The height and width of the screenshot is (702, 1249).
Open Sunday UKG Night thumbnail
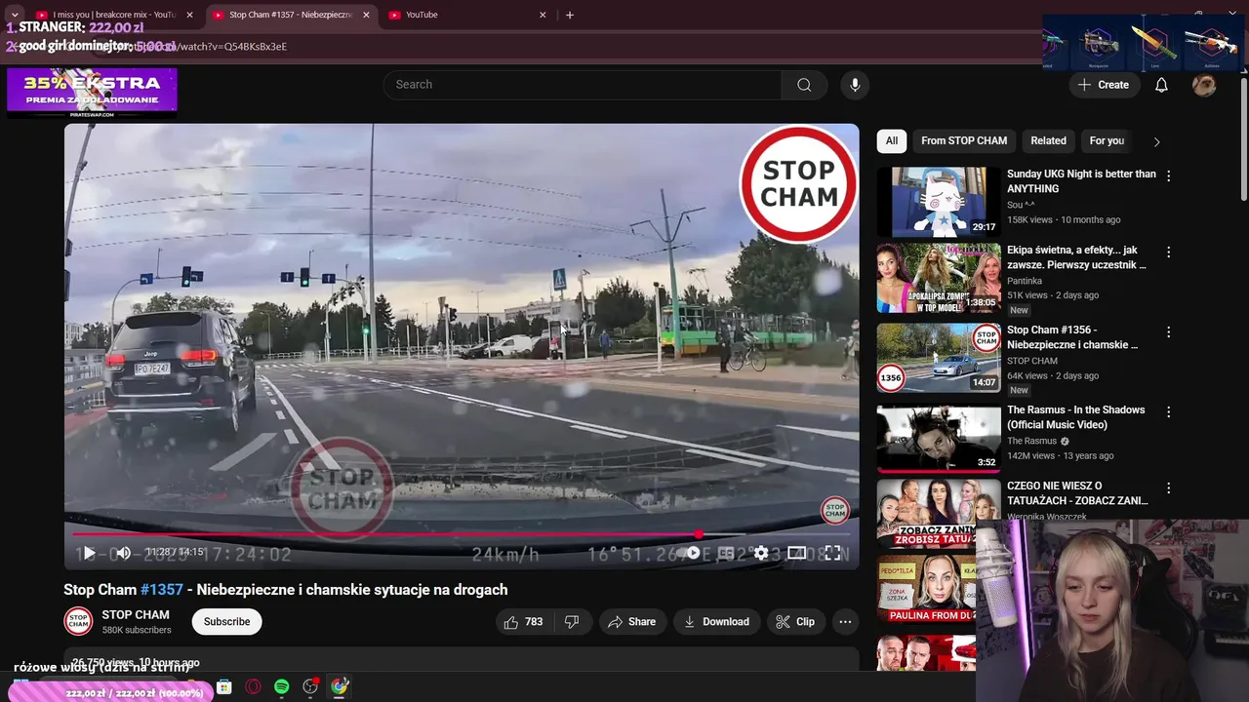pos(939,202)
